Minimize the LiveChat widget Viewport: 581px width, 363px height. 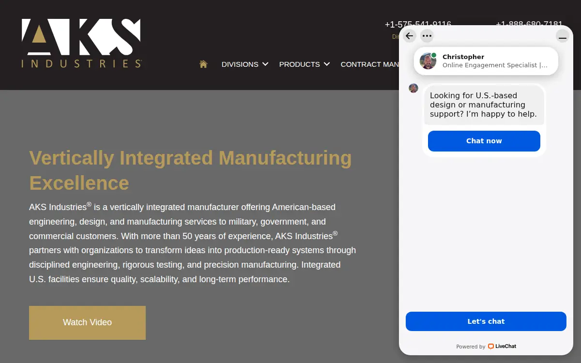pos(562,37)
